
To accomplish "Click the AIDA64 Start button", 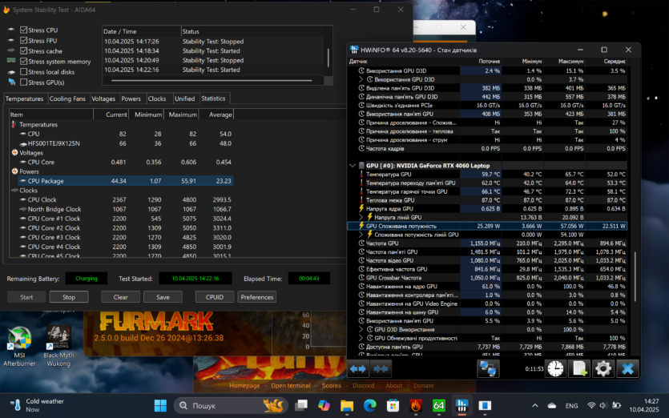I will (26, 297).
